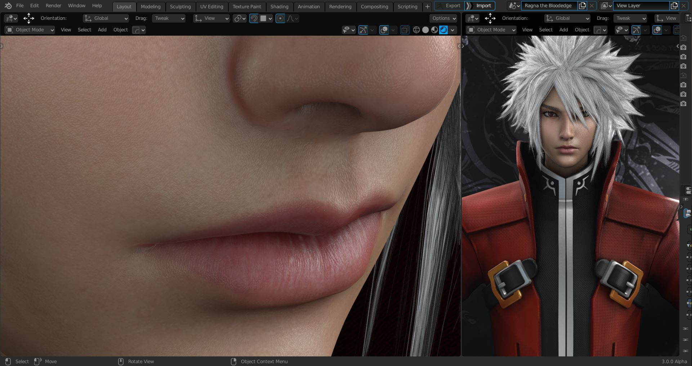Open Window menu
Screen dimensions: 692x366
(77, 6)
